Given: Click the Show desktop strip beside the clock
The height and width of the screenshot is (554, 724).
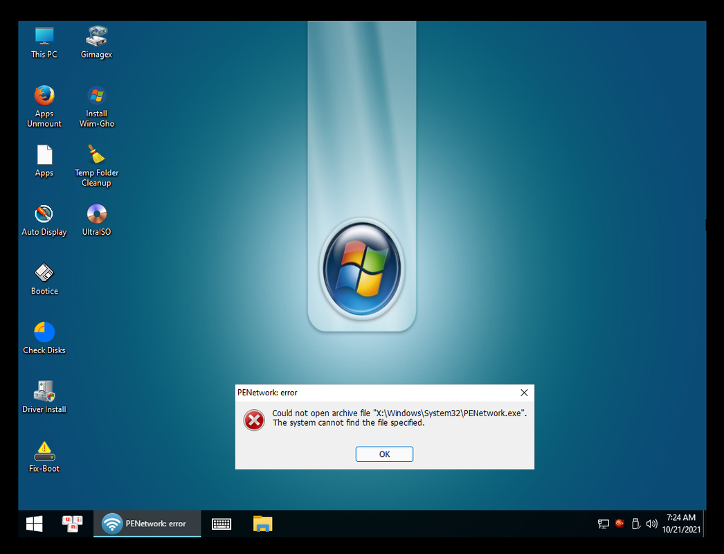Looking at the screenshot, I should (x=704, y=524).
